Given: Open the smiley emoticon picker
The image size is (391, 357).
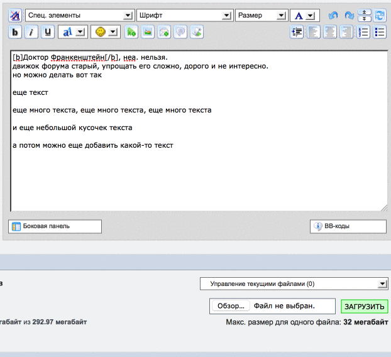Looking at the screenshot, I should tap(105, 31).
